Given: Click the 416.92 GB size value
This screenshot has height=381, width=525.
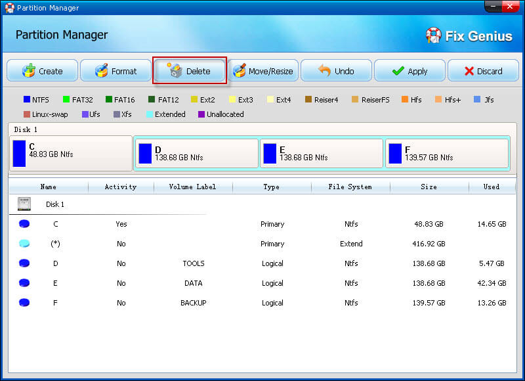Looking at the screenshot, I should point(429,244).
